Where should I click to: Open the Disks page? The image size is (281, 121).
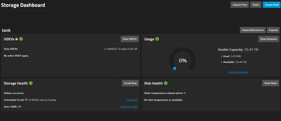click(256, 5)
